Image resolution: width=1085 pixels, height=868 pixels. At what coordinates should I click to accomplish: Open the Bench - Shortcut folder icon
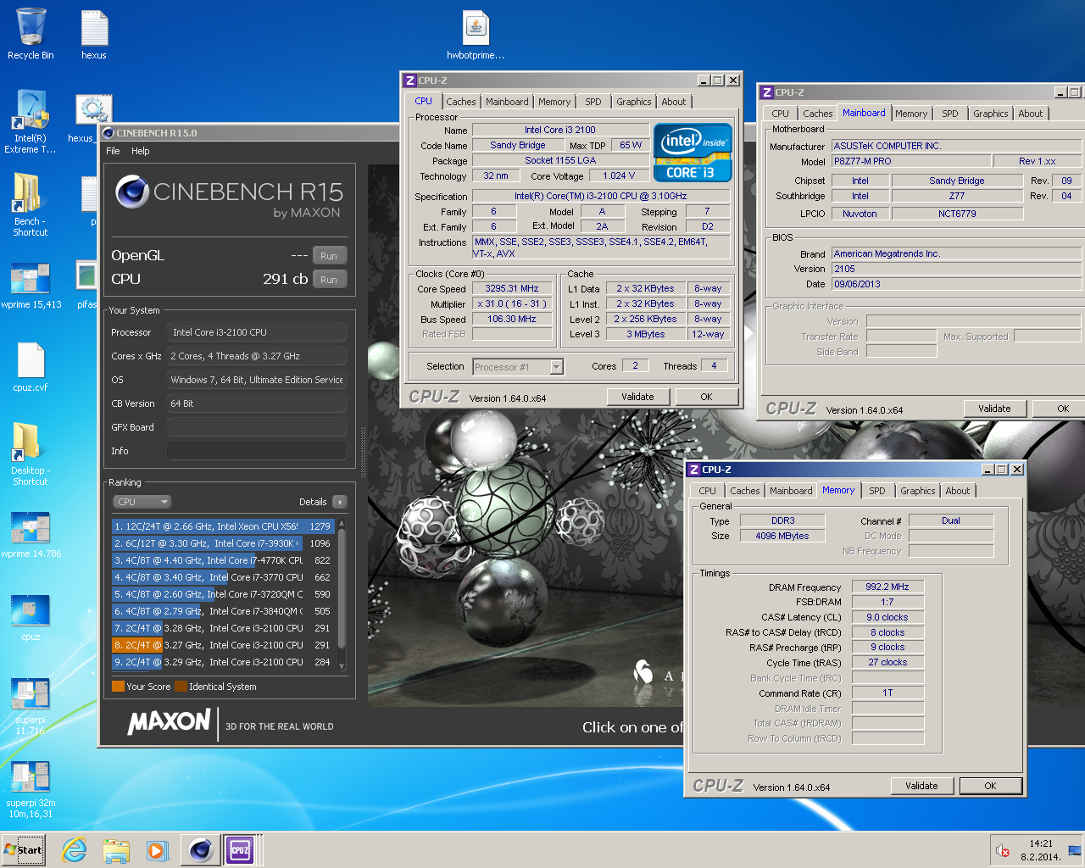31,204
